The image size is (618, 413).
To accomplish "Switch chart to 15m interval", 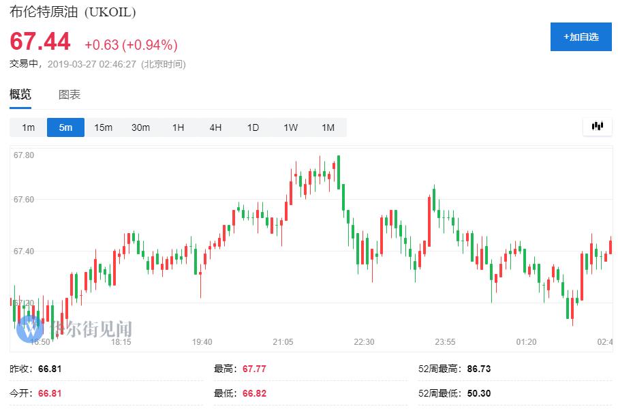I will (x=103, y=127).
